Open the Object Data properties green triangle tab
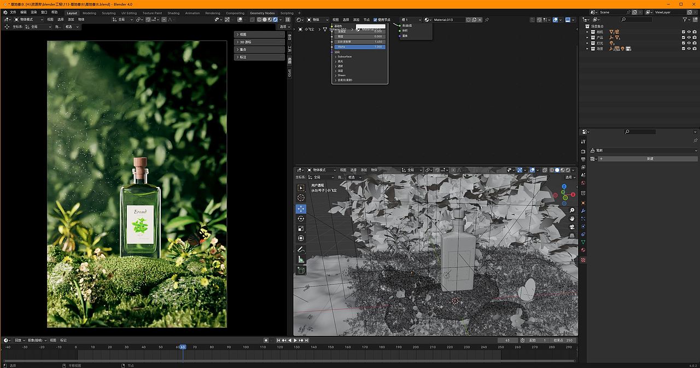700x368 pixels. pos(584,242)
